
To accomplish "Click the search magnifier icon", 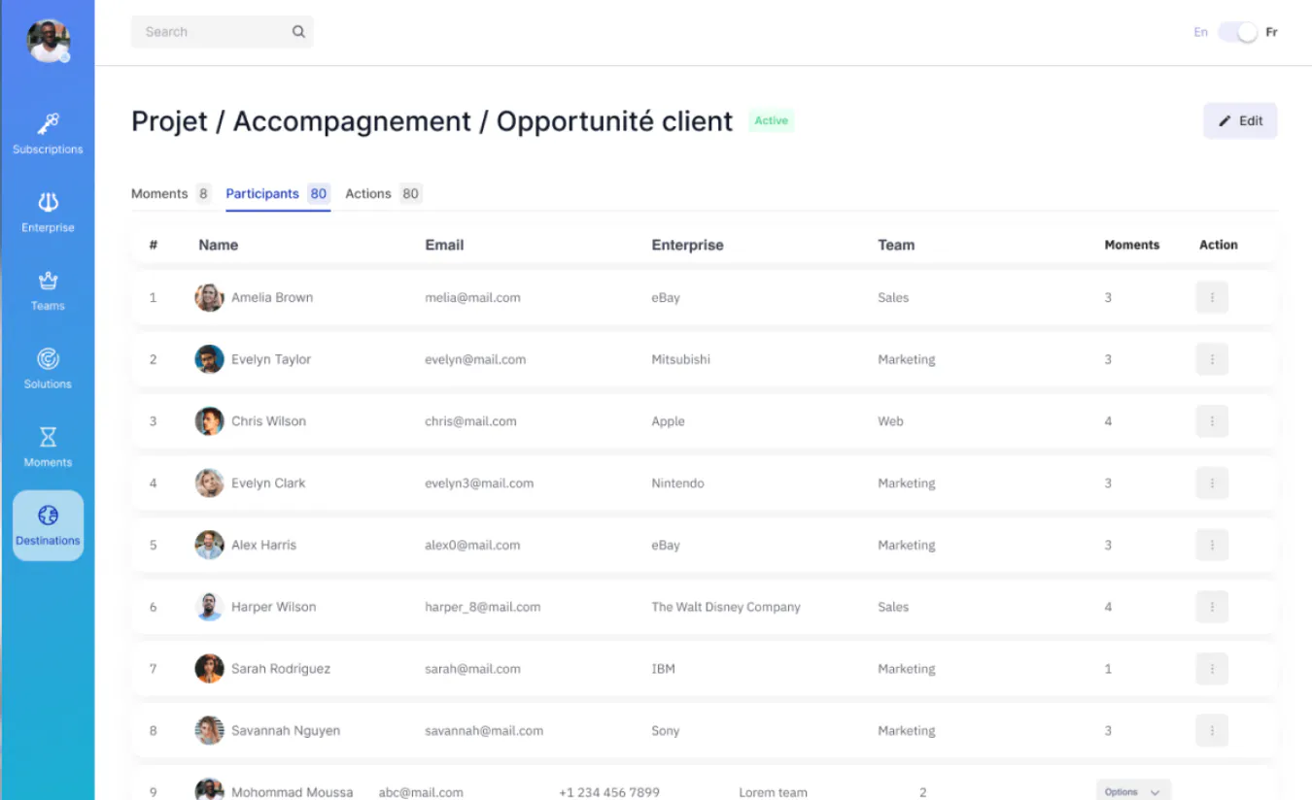I will tap(298, 32).
